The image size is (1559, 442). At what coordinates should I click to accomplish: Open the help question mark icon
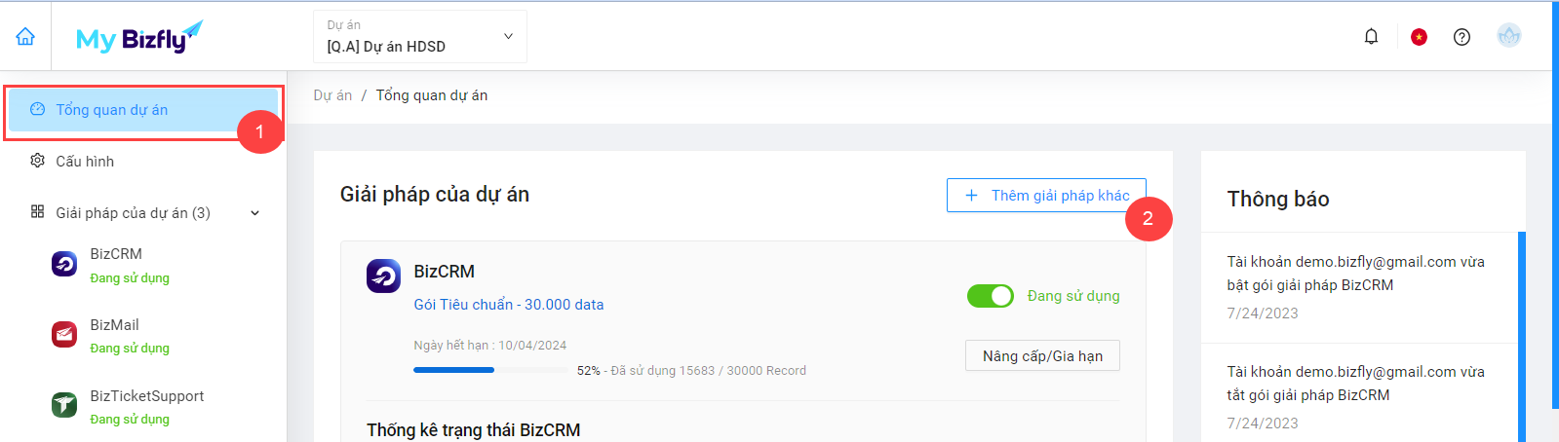click(1462, 37)
